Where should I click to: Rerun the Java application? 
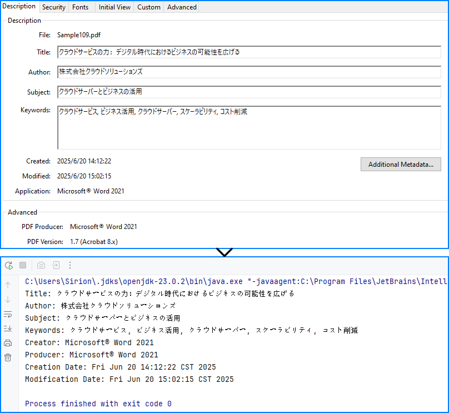9,265
